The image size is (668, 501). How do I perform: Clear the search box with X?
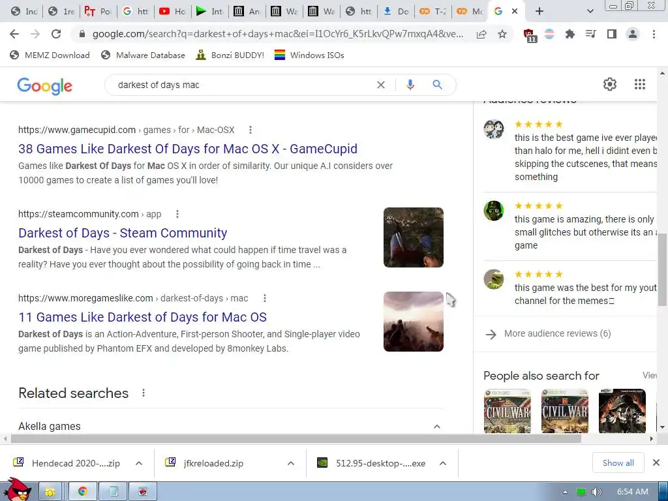point(381,85)
